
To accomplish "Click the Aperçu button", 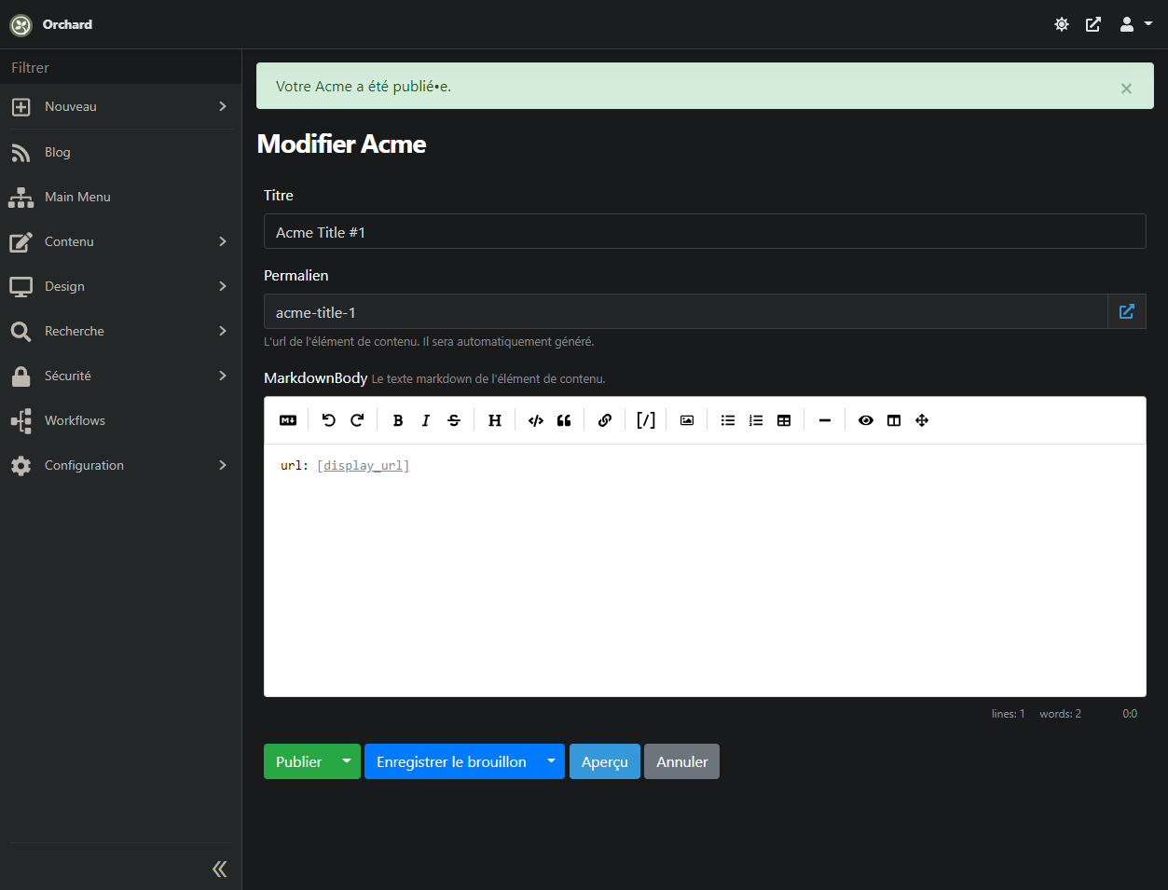I will 604,761.
